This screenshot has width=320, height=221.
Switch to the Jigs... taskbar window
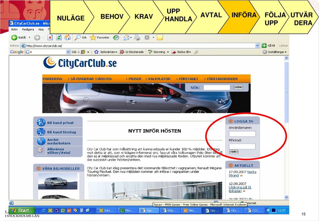148,210
